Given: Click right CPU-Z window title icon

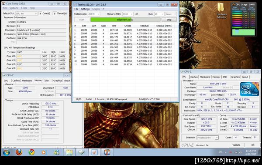Looking at the screenshot, I should coord(182,72).
